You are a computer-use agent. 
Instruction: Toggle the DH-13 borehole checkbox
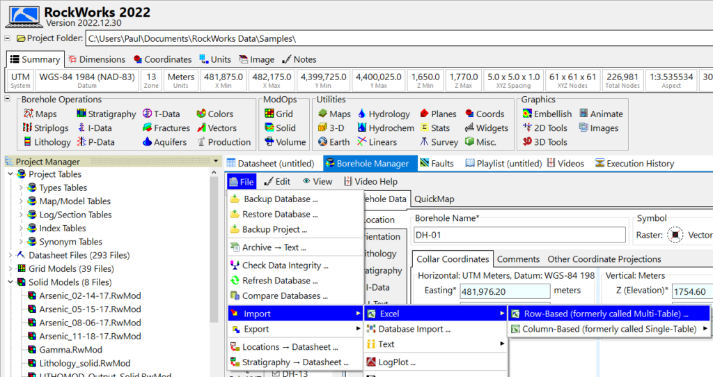pyautogui.click(x=277, y=374)
